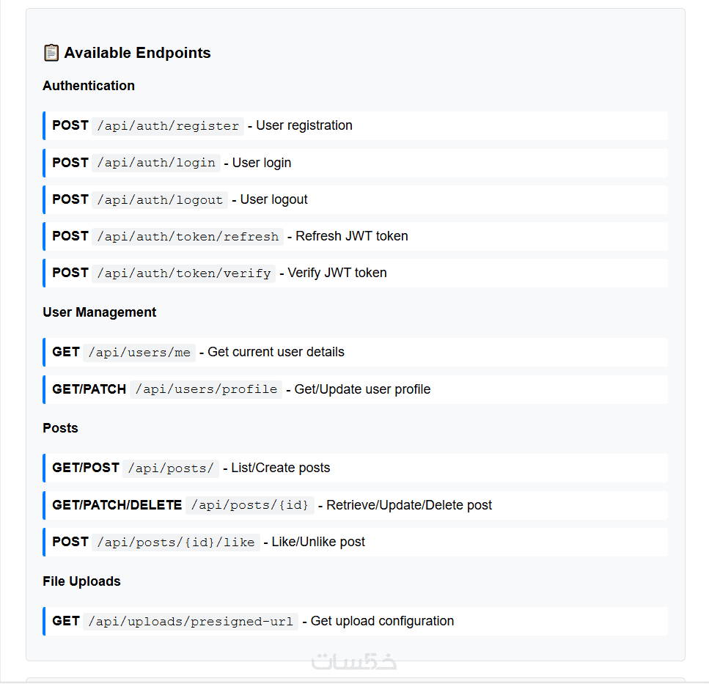Select the /api/uploads/presigned-url endpoint path
This screenshot has height=684, width=709.
click(x=191, y=622)
